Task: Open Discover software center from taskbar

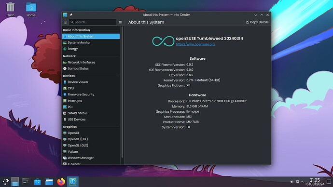Action: 37,182
